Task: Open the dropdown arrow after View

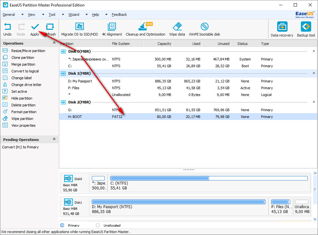Action: (x=43, y=15)
